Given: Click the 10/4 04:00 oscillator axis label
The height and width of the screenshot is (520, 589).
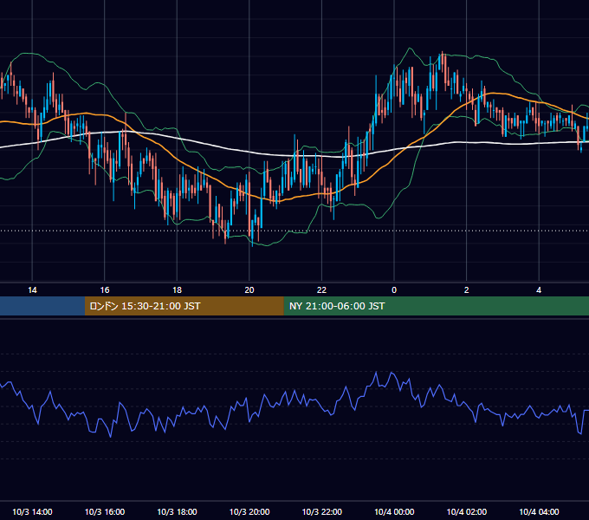Looking at the screenshot, I should (539, 511).
